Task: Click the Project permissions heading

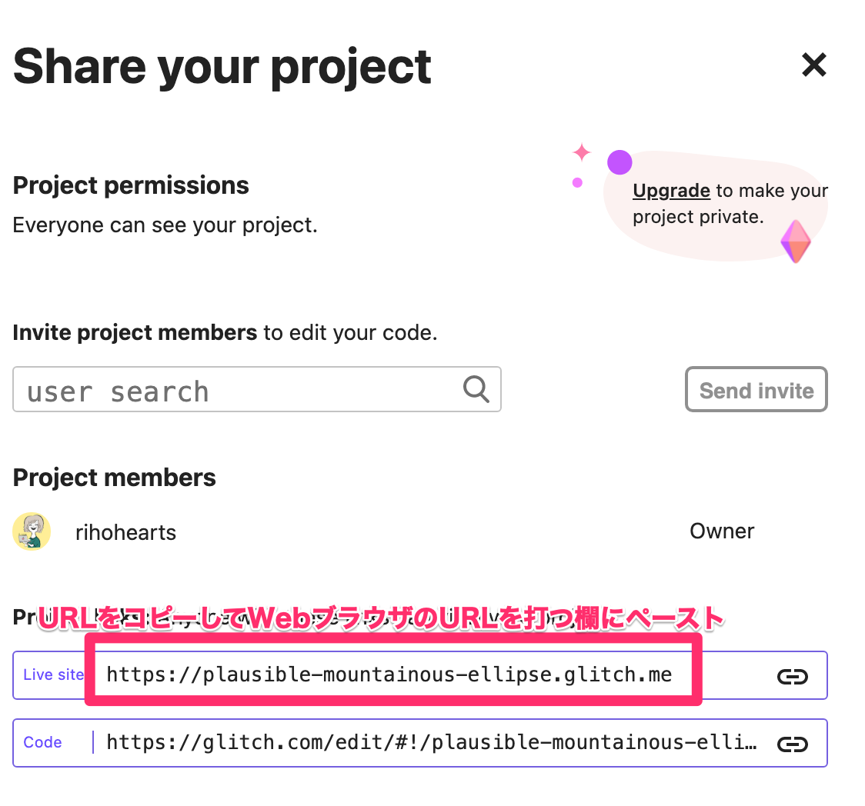Action: point(131,185)
